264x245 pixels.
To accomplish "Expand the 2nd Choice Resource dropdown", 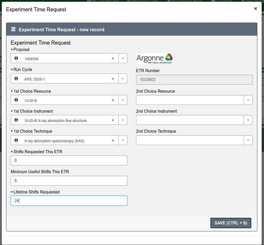I will pyautogui.click(x=248, y=100).
